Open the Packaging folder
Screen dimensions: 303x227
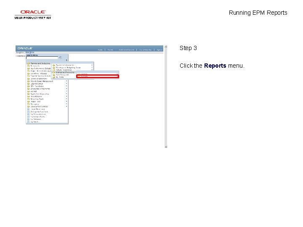tap(35, 104)
